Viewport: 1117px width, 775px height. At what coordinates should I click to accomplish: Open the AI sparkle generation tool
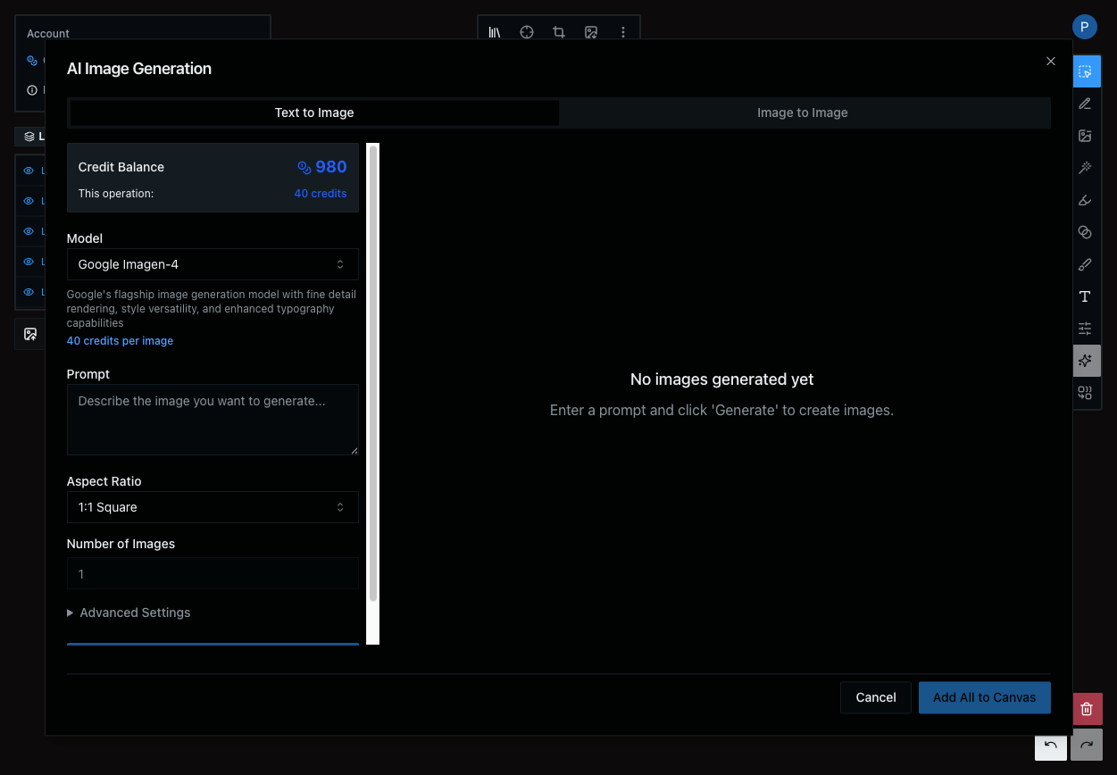(x=1085, y=361)
